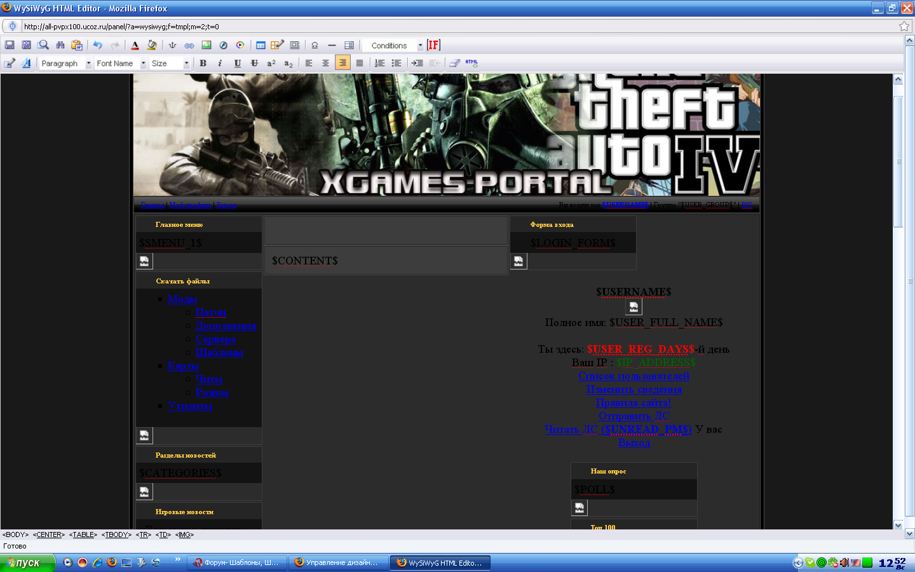This screenshot has width=915, height=572.
Task: Open the Start (пуск) menu
Action: coord(27,562)
